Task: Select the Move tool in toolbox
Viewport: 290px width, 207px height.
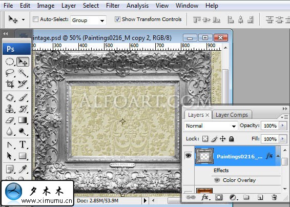Action: (23, 62)
